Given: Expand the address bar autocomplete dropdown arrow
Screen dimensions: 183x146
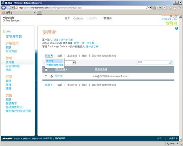Looking at the screenshot, I should click(151, 8).
